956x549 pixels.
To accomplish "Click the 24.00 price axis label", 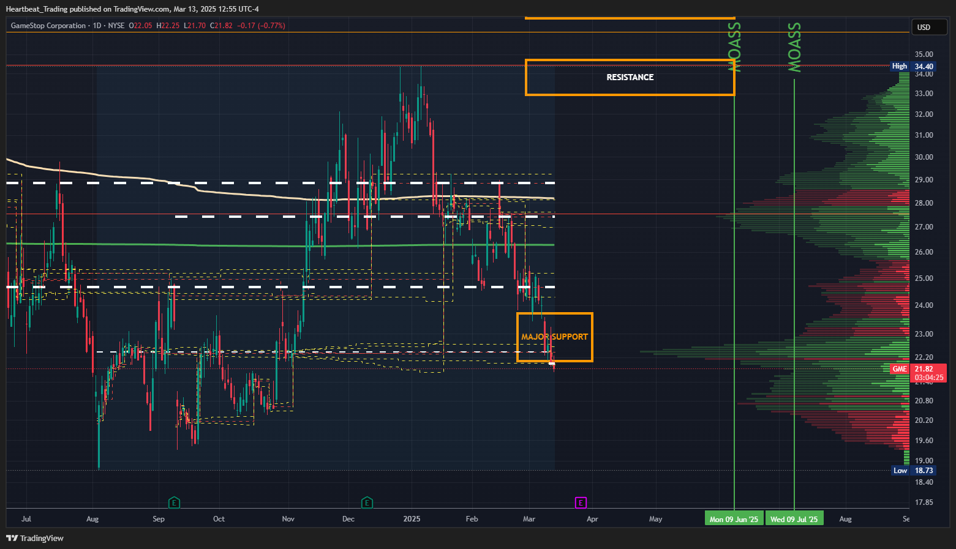I will click(x=924, y=305).
